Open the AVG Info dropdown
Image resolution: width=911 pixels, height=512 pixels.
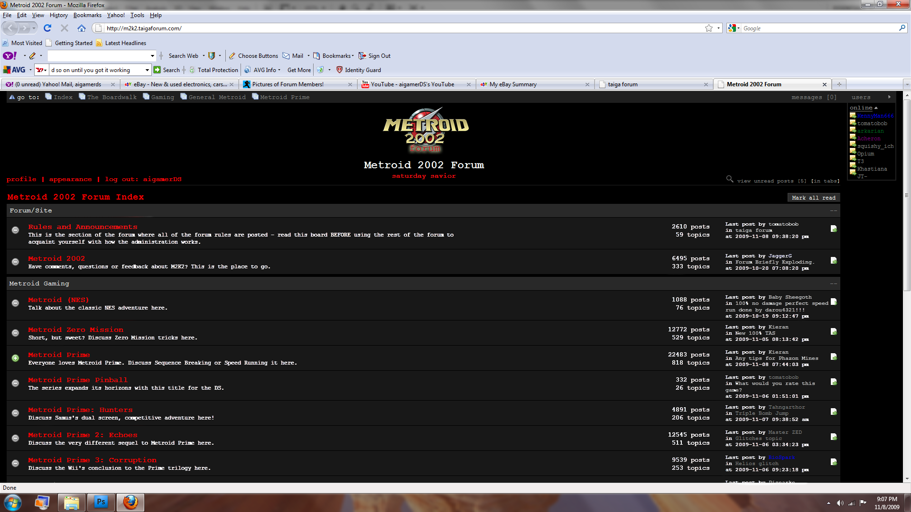(279, 70)
